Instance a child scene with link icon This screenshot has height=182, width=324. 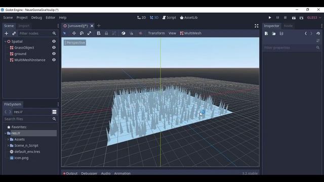(14, 33)
